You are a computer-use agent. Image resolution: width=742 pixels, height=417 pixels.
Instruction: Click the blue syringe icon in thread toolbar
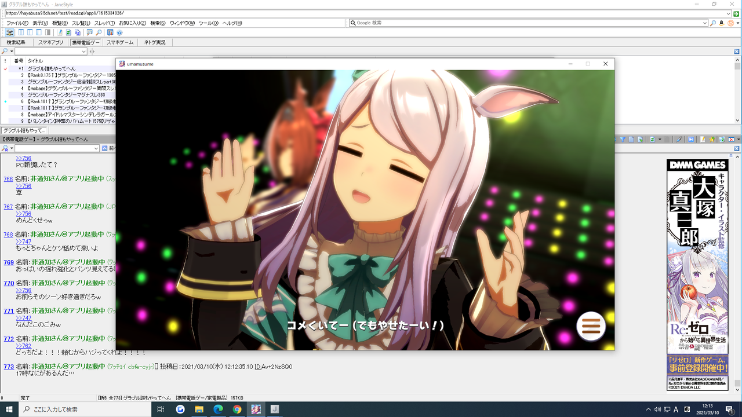coord(679,140)
